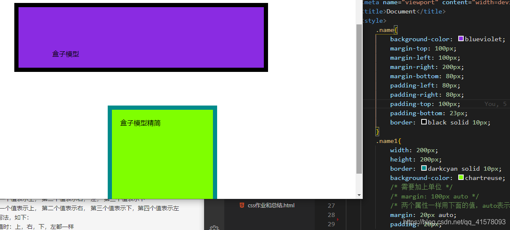Image resolution: width=510 pixels, height=230 pixels.
Task: Click the 盒子模型精简 text in the green box
Action: (x=141, y=123)
